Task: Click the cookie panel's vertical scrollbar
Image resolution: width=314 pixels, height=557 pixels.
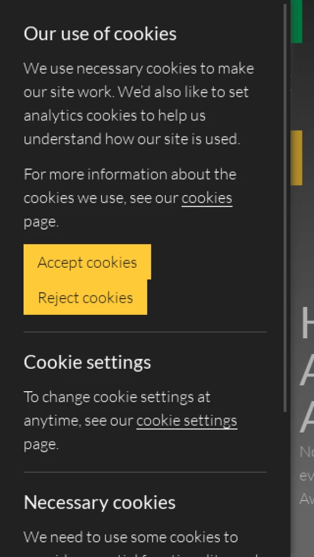Action: (x=285, y=209)
